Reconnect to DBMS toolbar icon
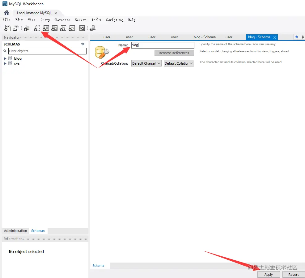The image size is (305, 278). click(93, 28)
